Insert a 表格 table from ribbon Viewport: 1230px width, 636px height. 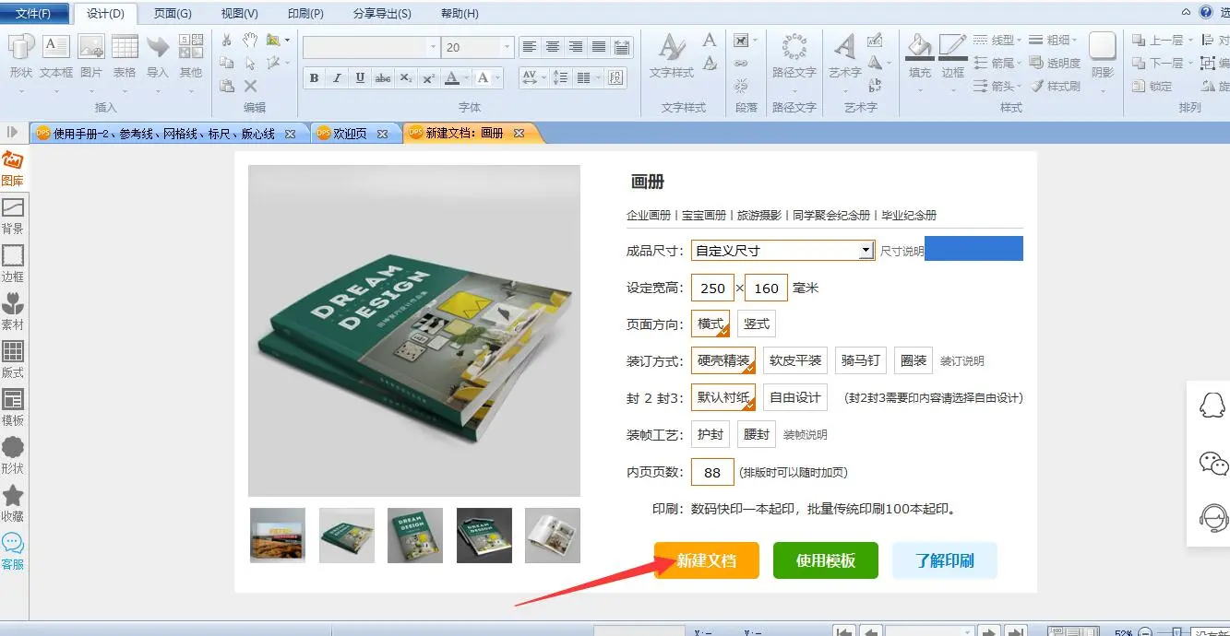125,55
